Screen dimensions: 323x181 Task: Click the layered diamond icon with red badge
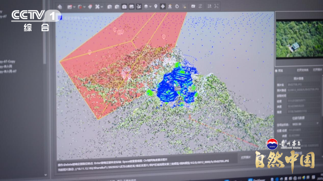[x=90, y=7]
